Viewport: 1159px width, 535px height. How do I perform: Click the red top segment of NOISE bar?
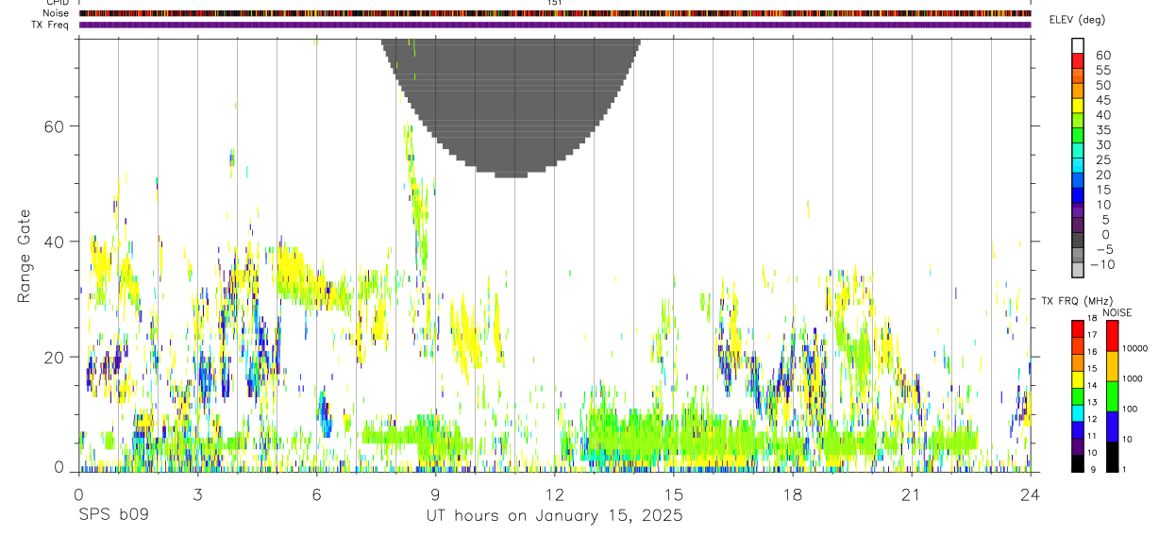click(1111, 335)
